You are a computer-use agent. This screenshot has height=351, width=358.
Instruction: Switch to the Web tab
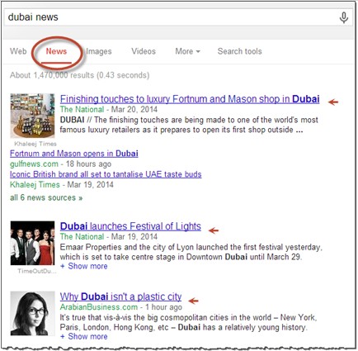point(18,51)
